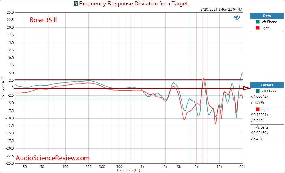Click the -25.0 tick on the Y axis

pyautogui.click(x=10, y=163)
